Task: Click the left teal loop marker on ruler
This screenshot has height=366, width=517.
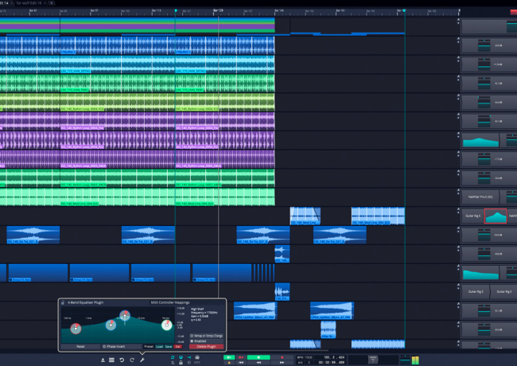Action: (x=176, y=10)
